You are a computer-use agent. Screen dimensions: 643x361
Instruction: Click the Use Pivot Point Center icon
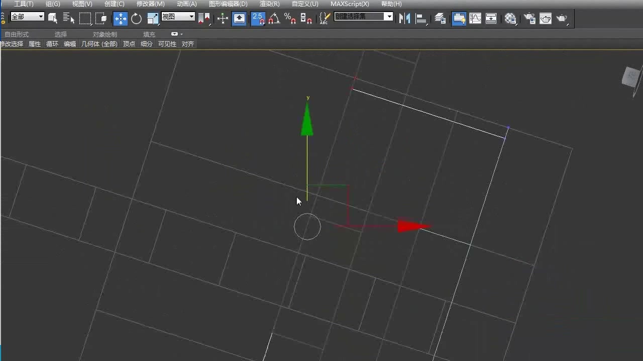[x=204, y=19]
